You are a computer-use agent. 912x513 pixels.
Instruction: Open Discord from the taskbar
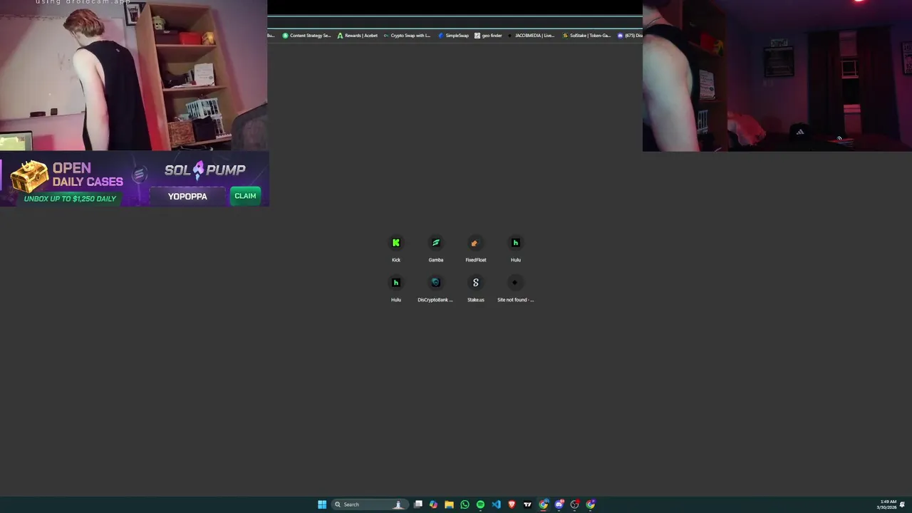[559, 504]
